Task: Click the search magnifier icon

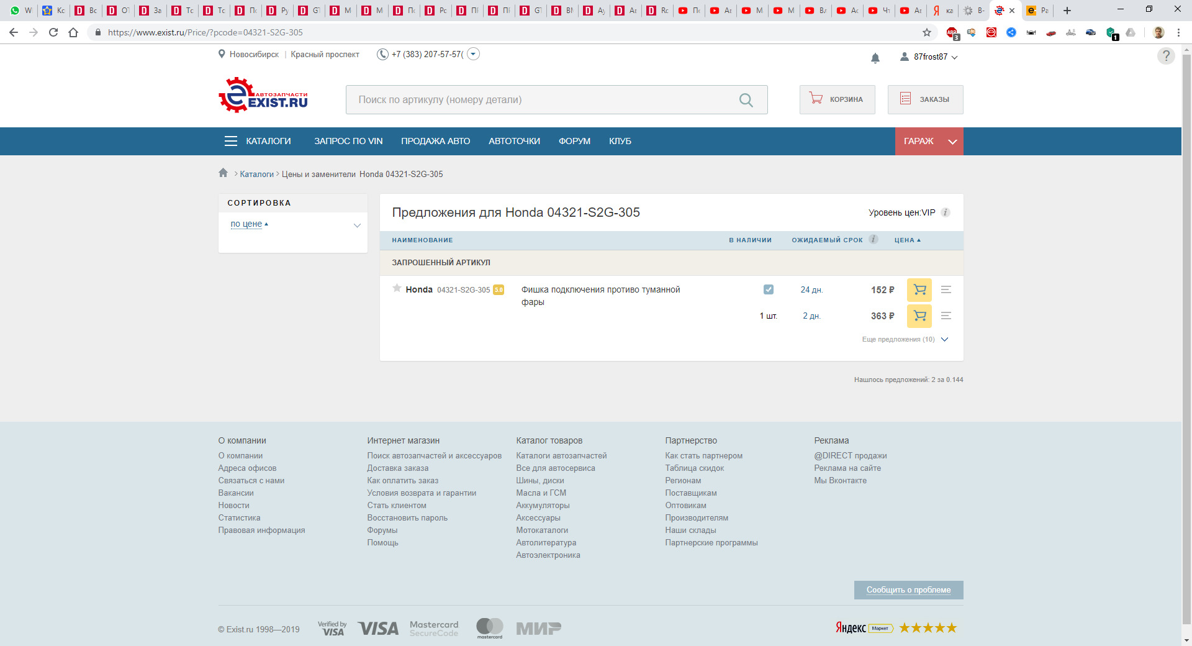Action: 746,100
